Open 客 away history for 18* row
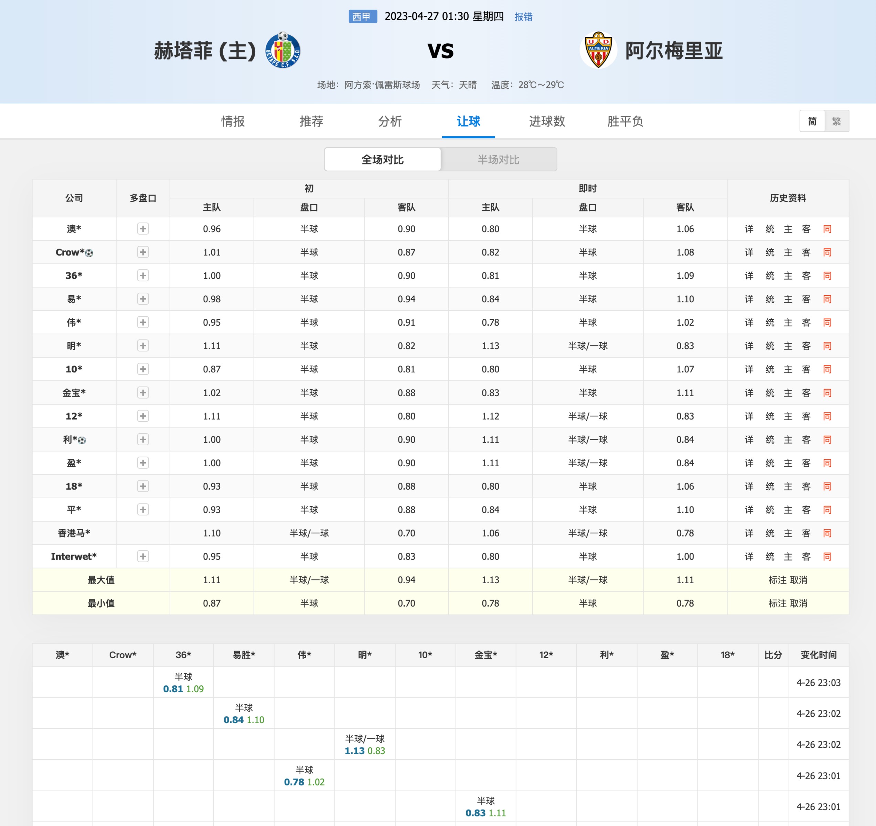876x826 pixels. click(x=806, y=486)
